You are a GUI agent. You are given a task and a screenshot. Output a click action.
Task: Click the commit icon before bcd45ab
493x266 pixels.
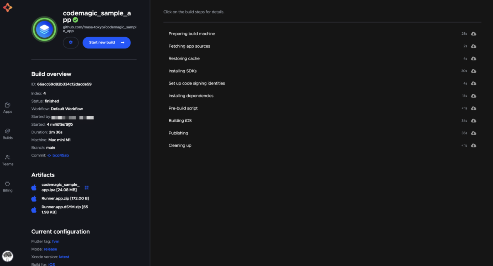pyautogui.click(x=49, y=155)
